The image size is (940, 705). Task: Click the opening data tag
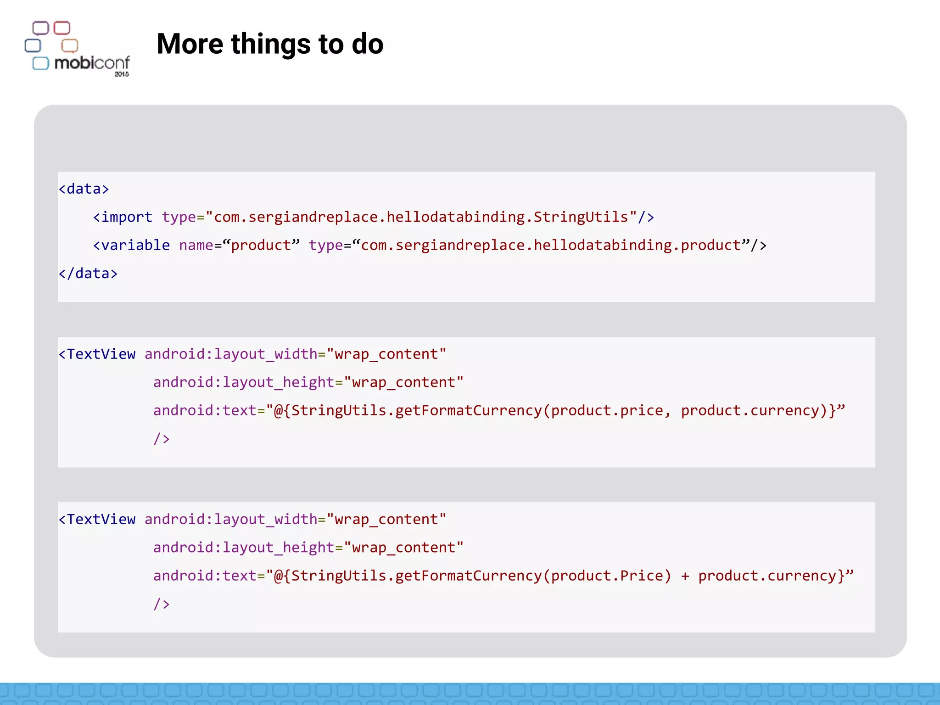pos(84,189)
